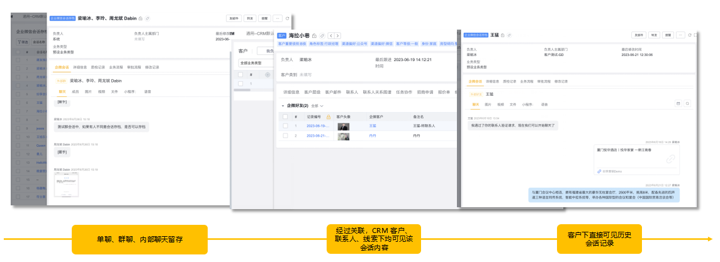Tick the checkbox of row 1 in background list
720x262 pixels.
[x=18, y=60]
